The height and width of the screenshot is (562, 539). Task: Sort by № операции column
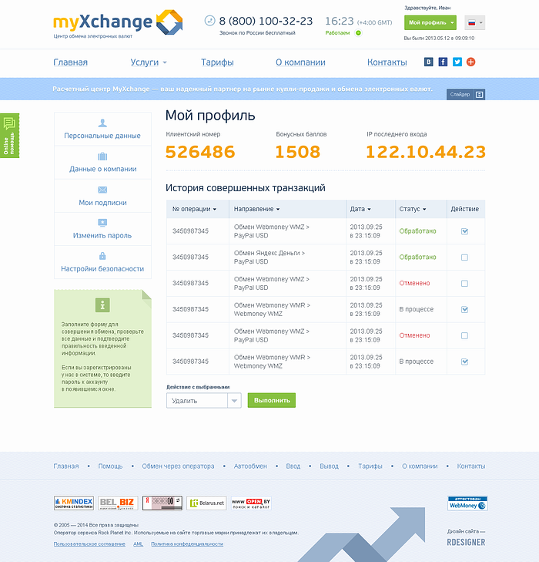tap(194, 209)
